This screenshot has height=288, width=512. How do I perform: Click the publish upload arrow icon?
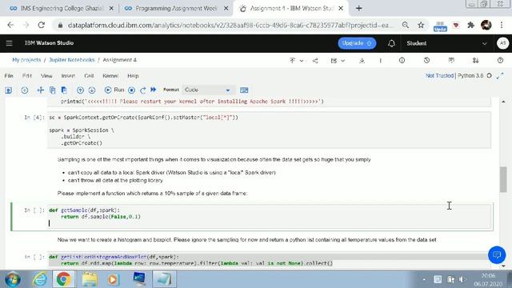click(292, 61)
